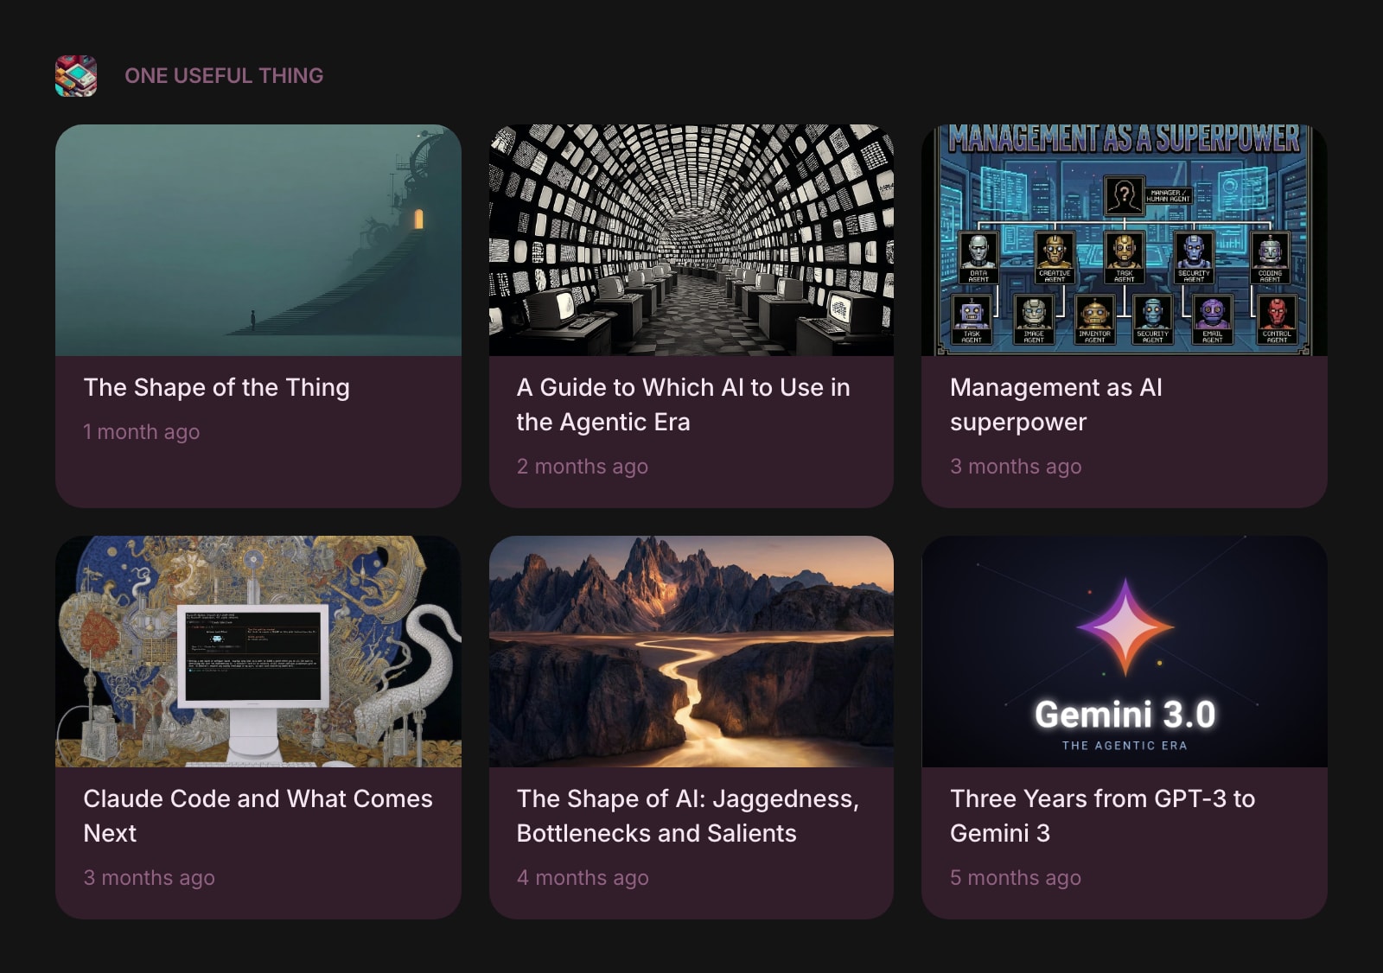The image size is (1383, 973).
Task: Open the mountain river landscape thumbnail
Action: [x=691, y=652]
